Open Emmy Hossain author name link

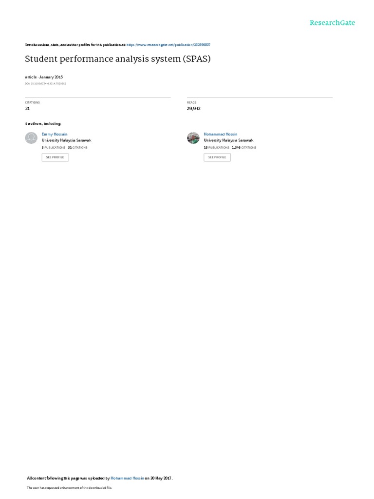click(55, 134)
